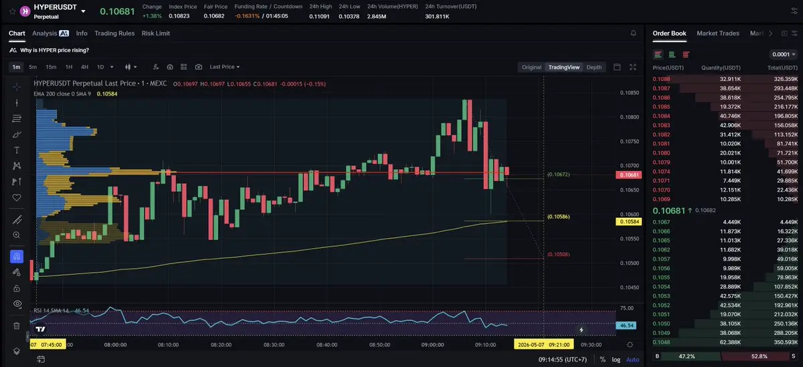This screenshot has height=367, width=803.
Task: Expand the HYPERUSDT pair selector arrow
Action: [x=83, y=11]
